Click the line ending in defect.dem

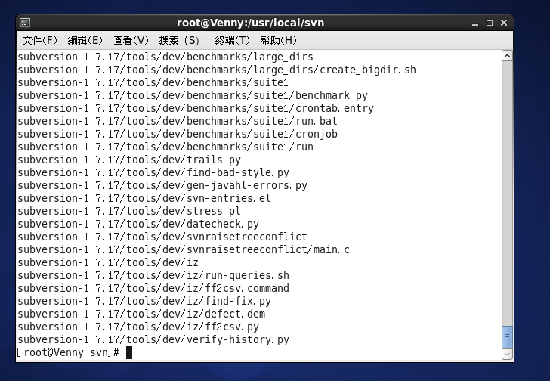tap(141, 314)
